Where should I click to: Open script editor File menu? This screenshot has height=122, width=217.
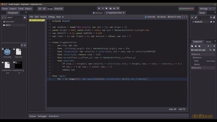(x=31, y=17)
